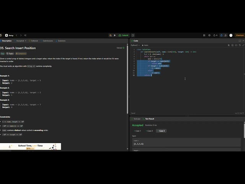The height and width of the screenshot is (184, 245).
Task: Click the streak fire counter
Action: 215,35
